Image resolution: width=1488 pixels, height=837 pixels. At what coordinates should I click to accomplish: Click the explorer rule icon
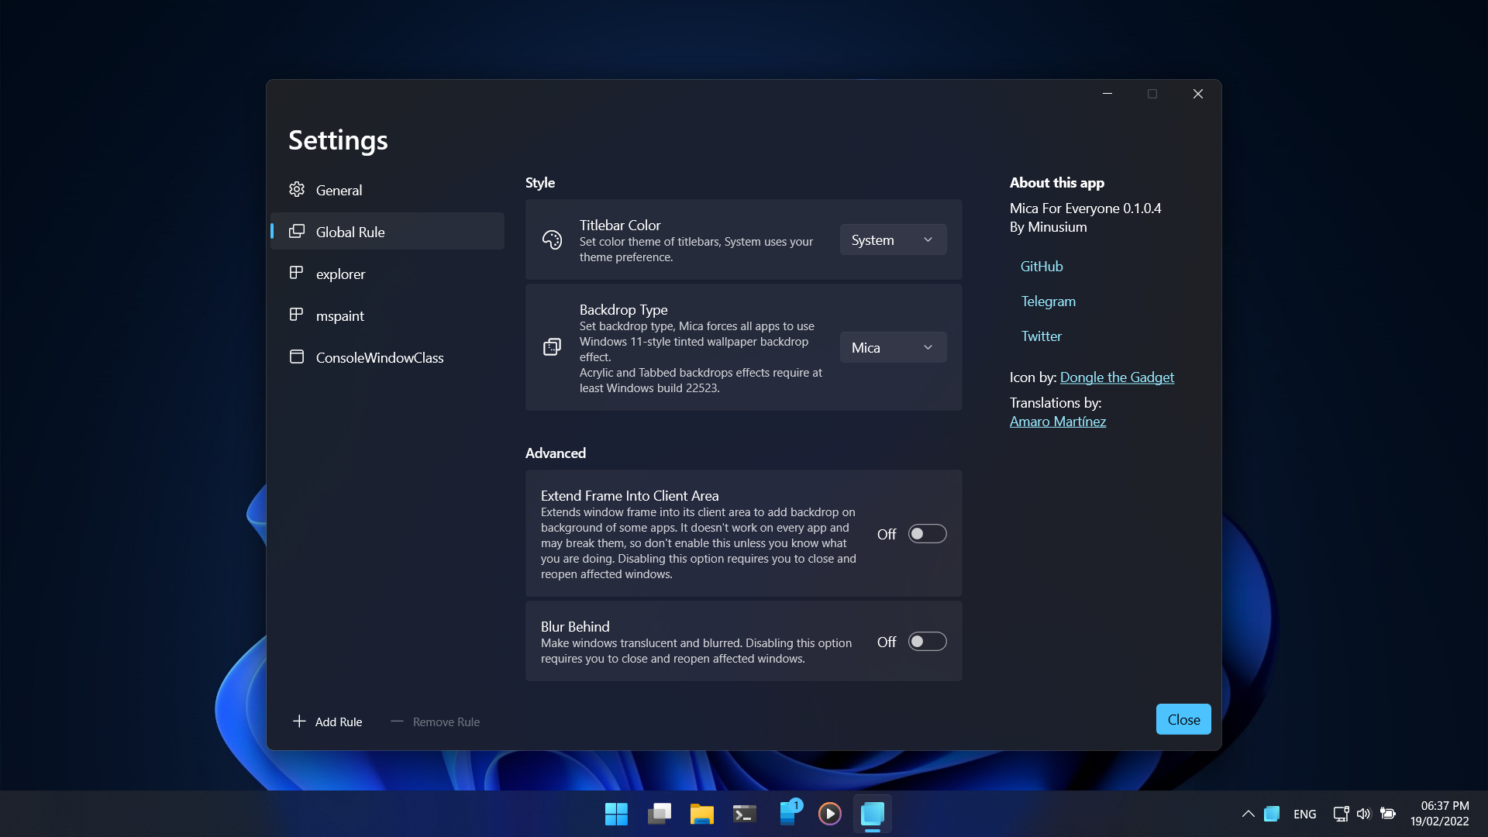point(296,273)
